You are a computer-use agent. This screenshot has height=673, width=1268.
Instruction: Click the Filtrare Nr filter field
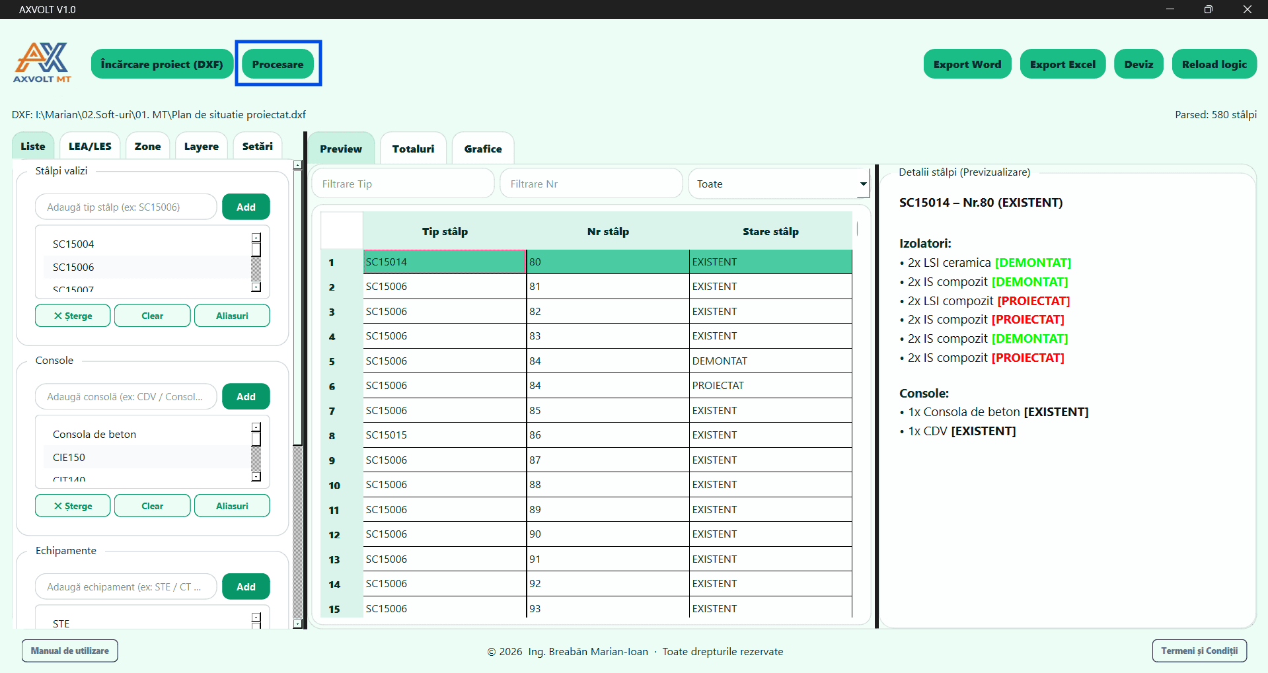point(591,184)
